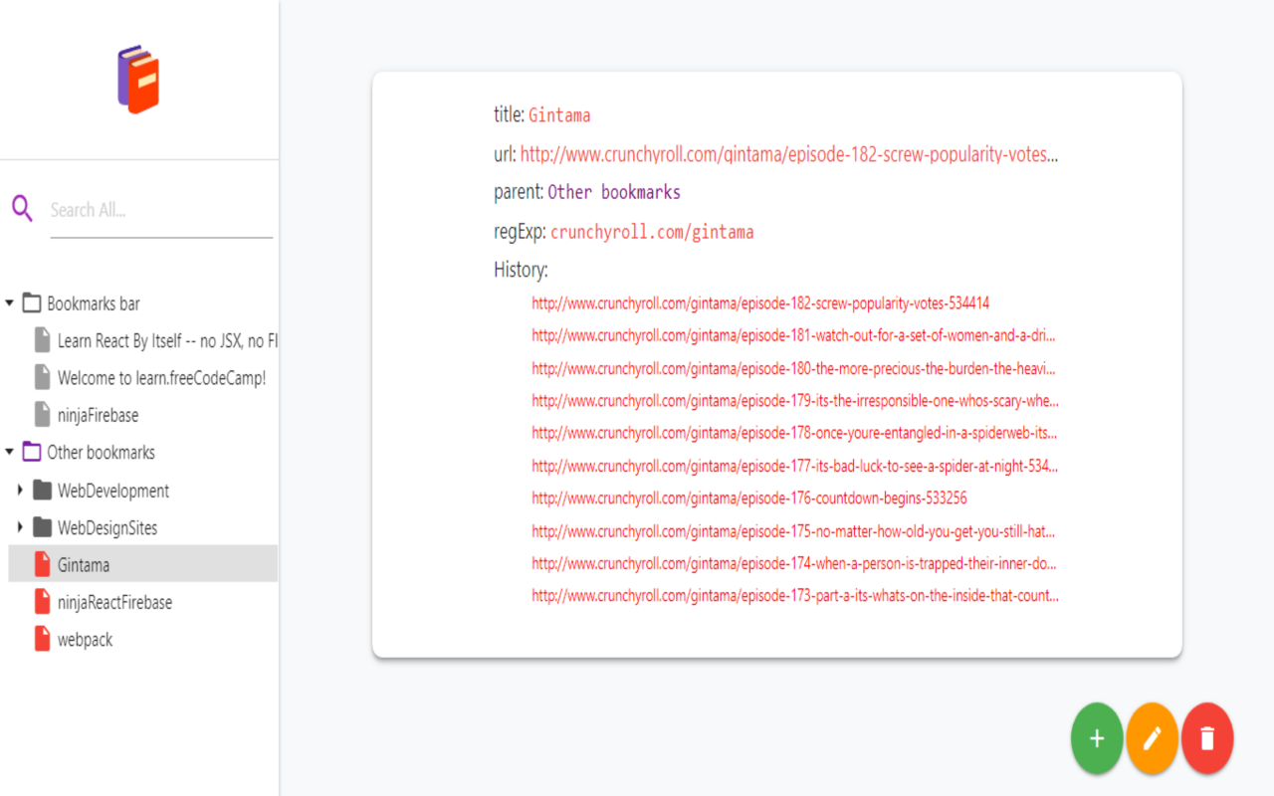Collapse the Bookmarks bar folder arrow
The image size is (1274, 796).
10,302
